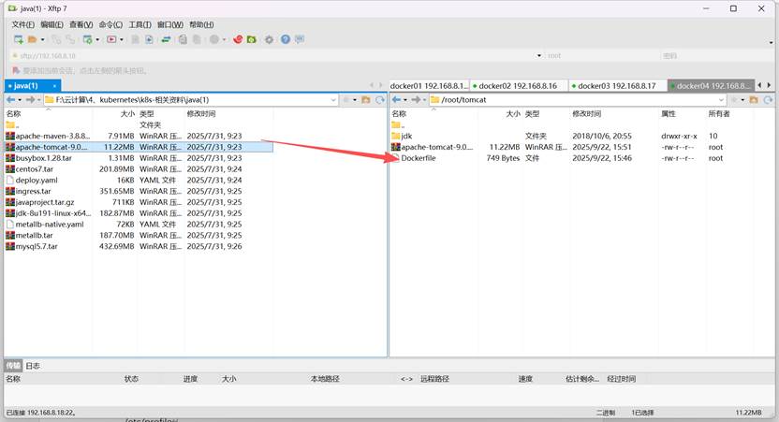Image resolution: width=779 pixels, height=422 pixels.
Task: Click the orange Open session folder icon
Action: [32, 39]
